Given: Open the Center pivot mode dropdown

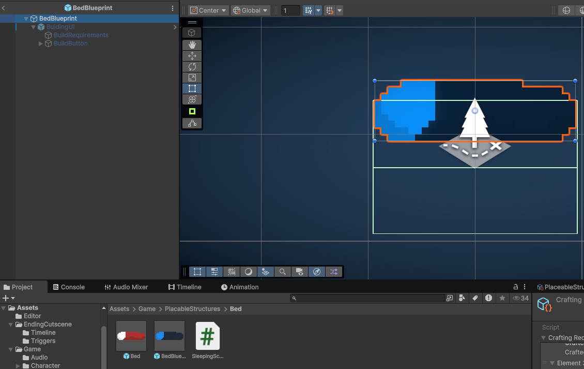Looking at the screenshot, I should pyautogui.click(x=209, y=10).
